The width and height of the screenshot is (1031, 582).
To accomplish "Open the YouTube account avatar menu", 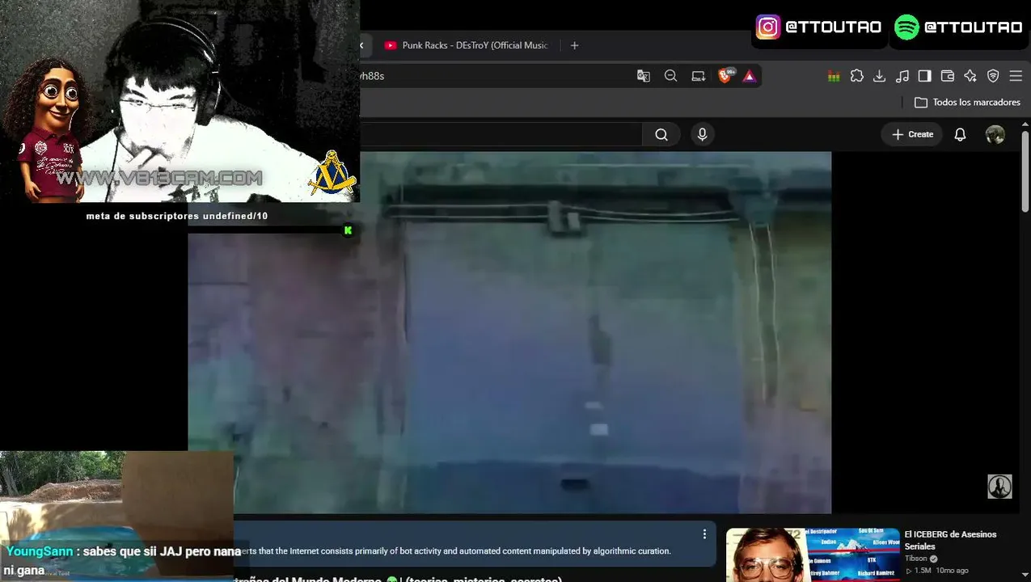I will (995, 135).
